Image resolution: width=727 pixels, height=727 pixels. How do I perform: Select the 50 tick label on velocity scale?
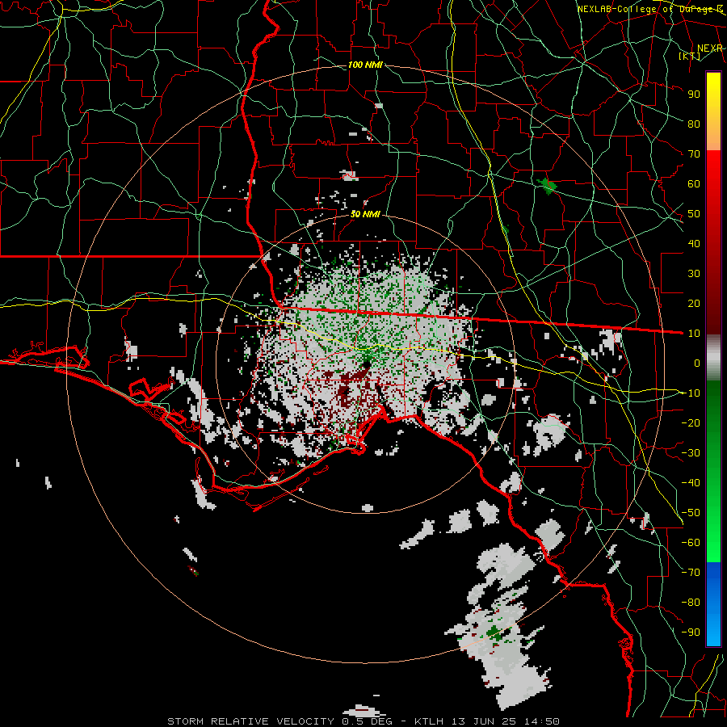coord(694,214)
